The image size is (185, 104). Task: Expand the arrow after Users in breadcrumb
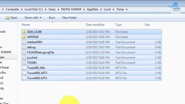(x=58, y=9)
